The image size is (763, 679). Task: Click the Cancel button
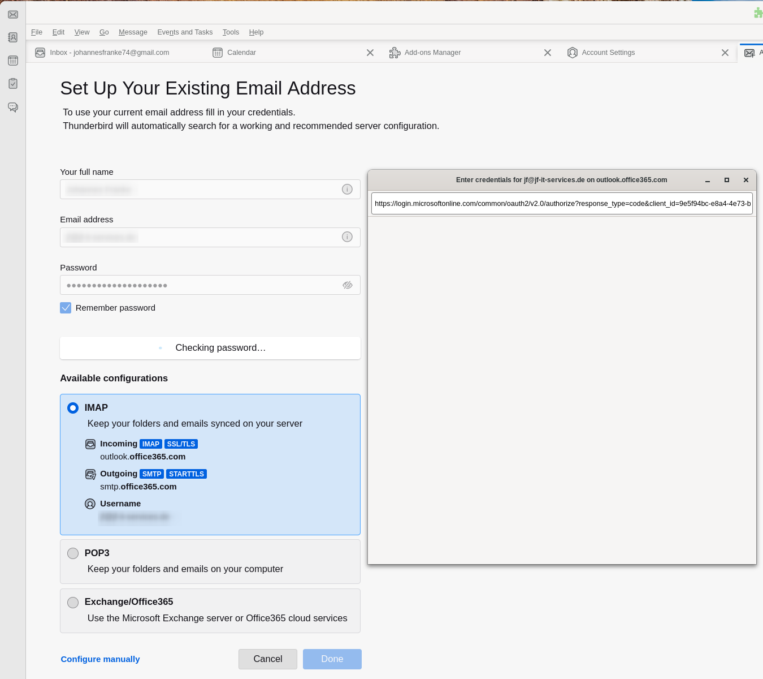pyautogui.click(x=268, y=659)
